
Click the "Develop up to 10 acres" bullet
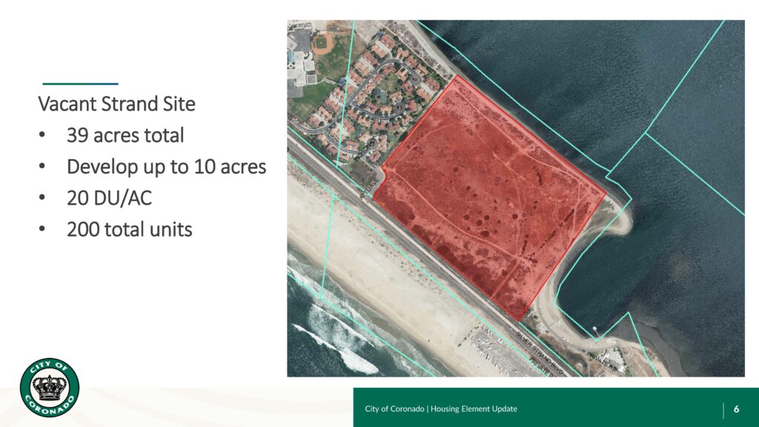tap(165, 167)
